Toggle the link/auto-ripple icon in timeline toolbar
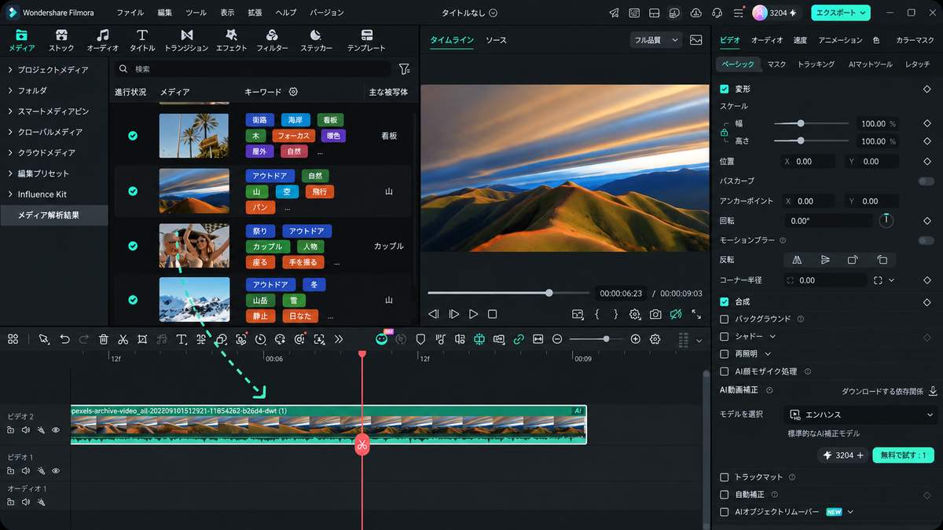 point(519,339)
